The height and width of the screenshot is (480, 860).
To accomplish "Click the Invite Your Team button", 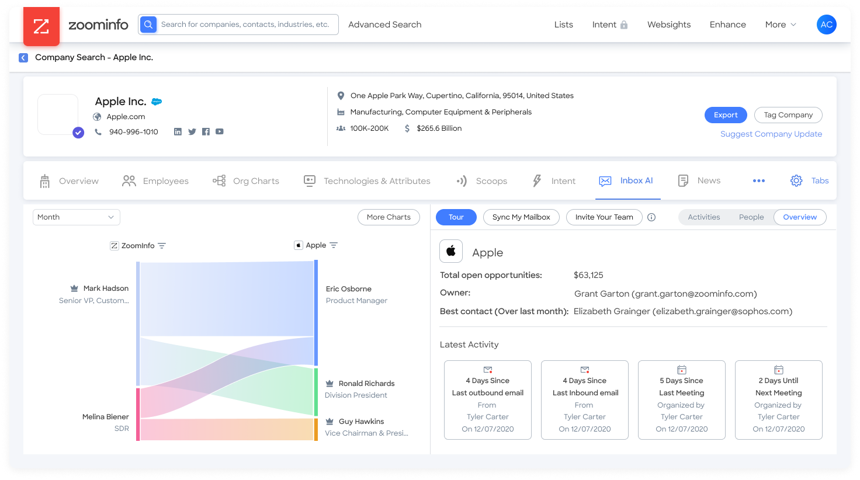I will 604,217.
